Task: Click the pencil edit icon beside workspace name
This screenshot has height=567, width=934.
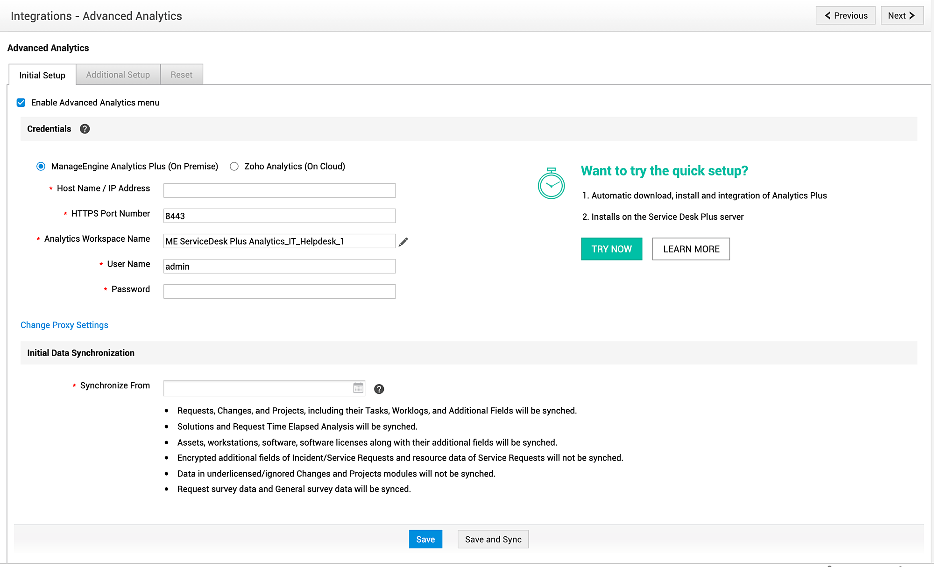Action: coord(403,242)
